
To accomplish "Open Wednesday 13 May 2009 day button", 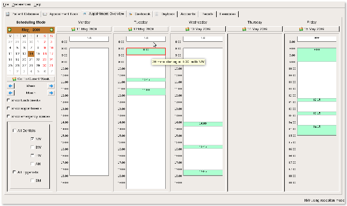I will point(198,29).
